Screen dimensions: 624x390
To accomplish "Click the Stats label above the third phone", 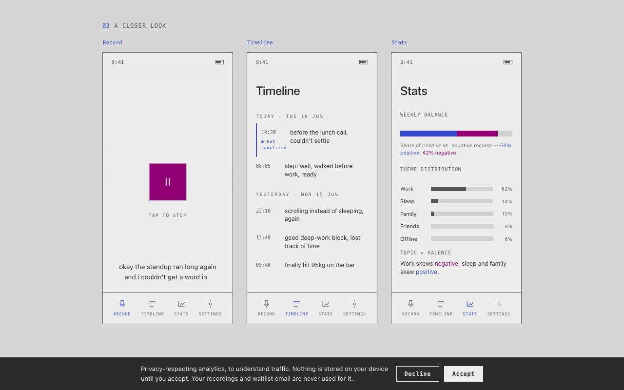I will (399, 42).
